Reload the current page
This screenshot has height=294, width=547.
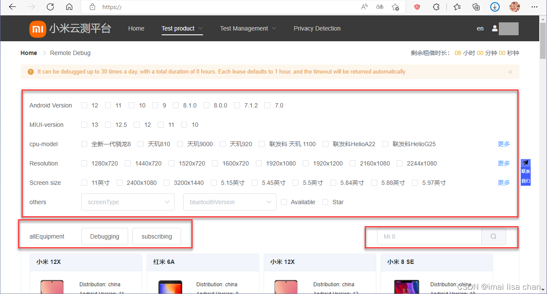(50, 7)
